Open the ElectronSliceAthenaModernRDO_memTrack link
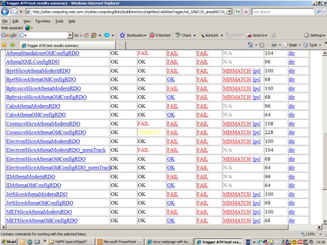Screen dimensions: 327x245 56,150
